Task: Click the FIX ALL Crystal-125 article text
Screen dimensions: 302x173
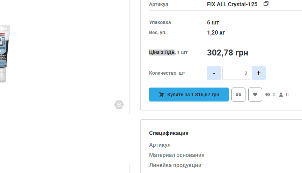Action: pos(232,4)
